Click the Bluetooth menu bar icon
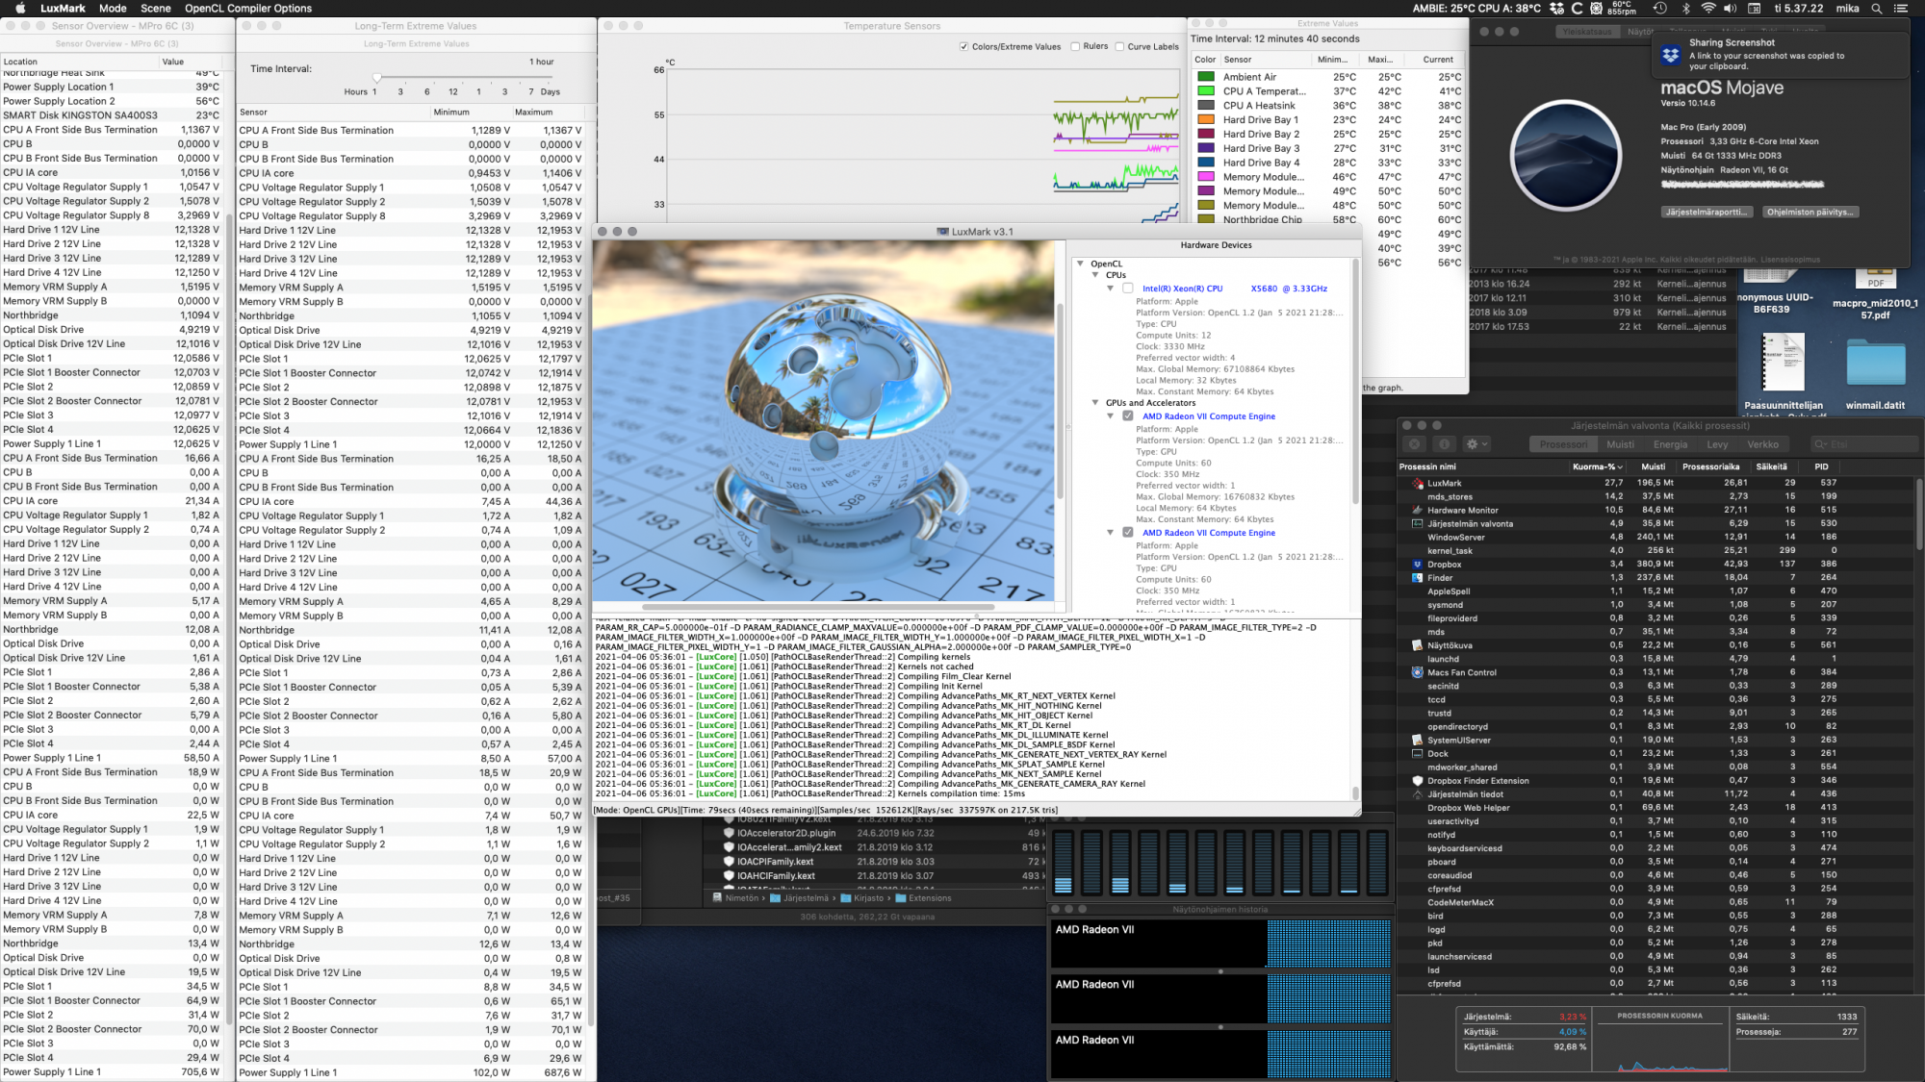 [1685, 8]
